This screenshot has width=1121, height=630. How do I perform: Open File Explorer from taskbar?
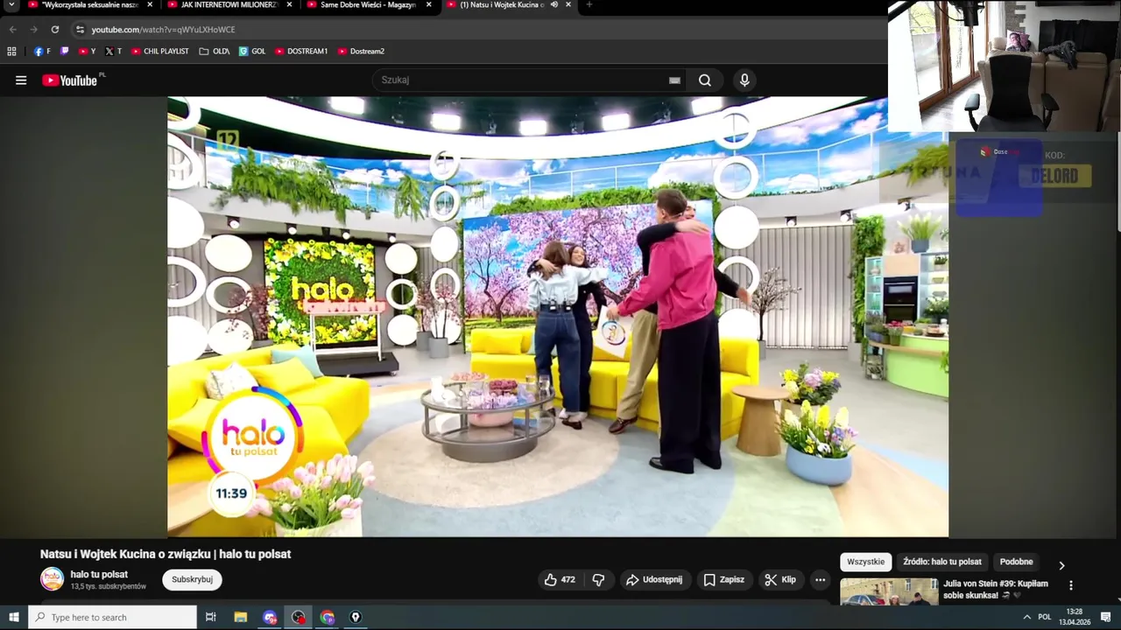coord(241,617)
